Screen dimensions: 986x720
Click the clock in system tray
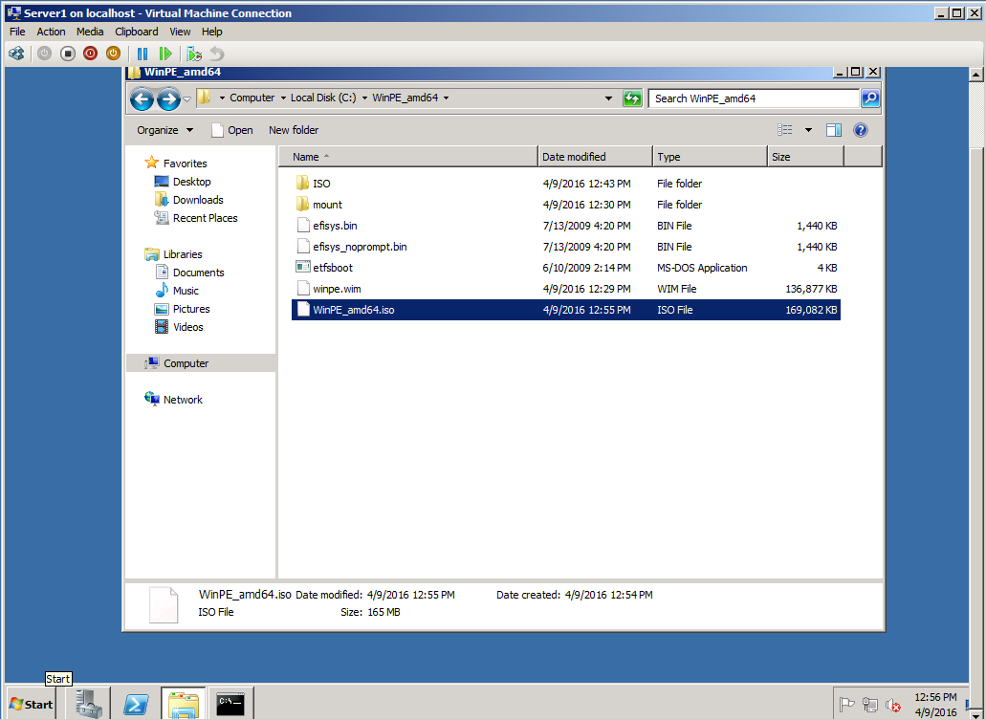point(935,705)
